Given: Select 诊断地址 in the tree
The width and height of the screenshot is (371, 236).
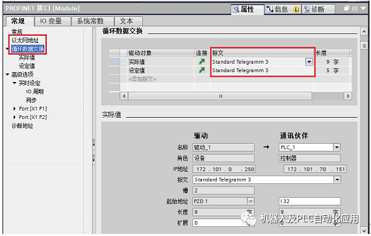Looking at the screenshot, I should 23,125.
